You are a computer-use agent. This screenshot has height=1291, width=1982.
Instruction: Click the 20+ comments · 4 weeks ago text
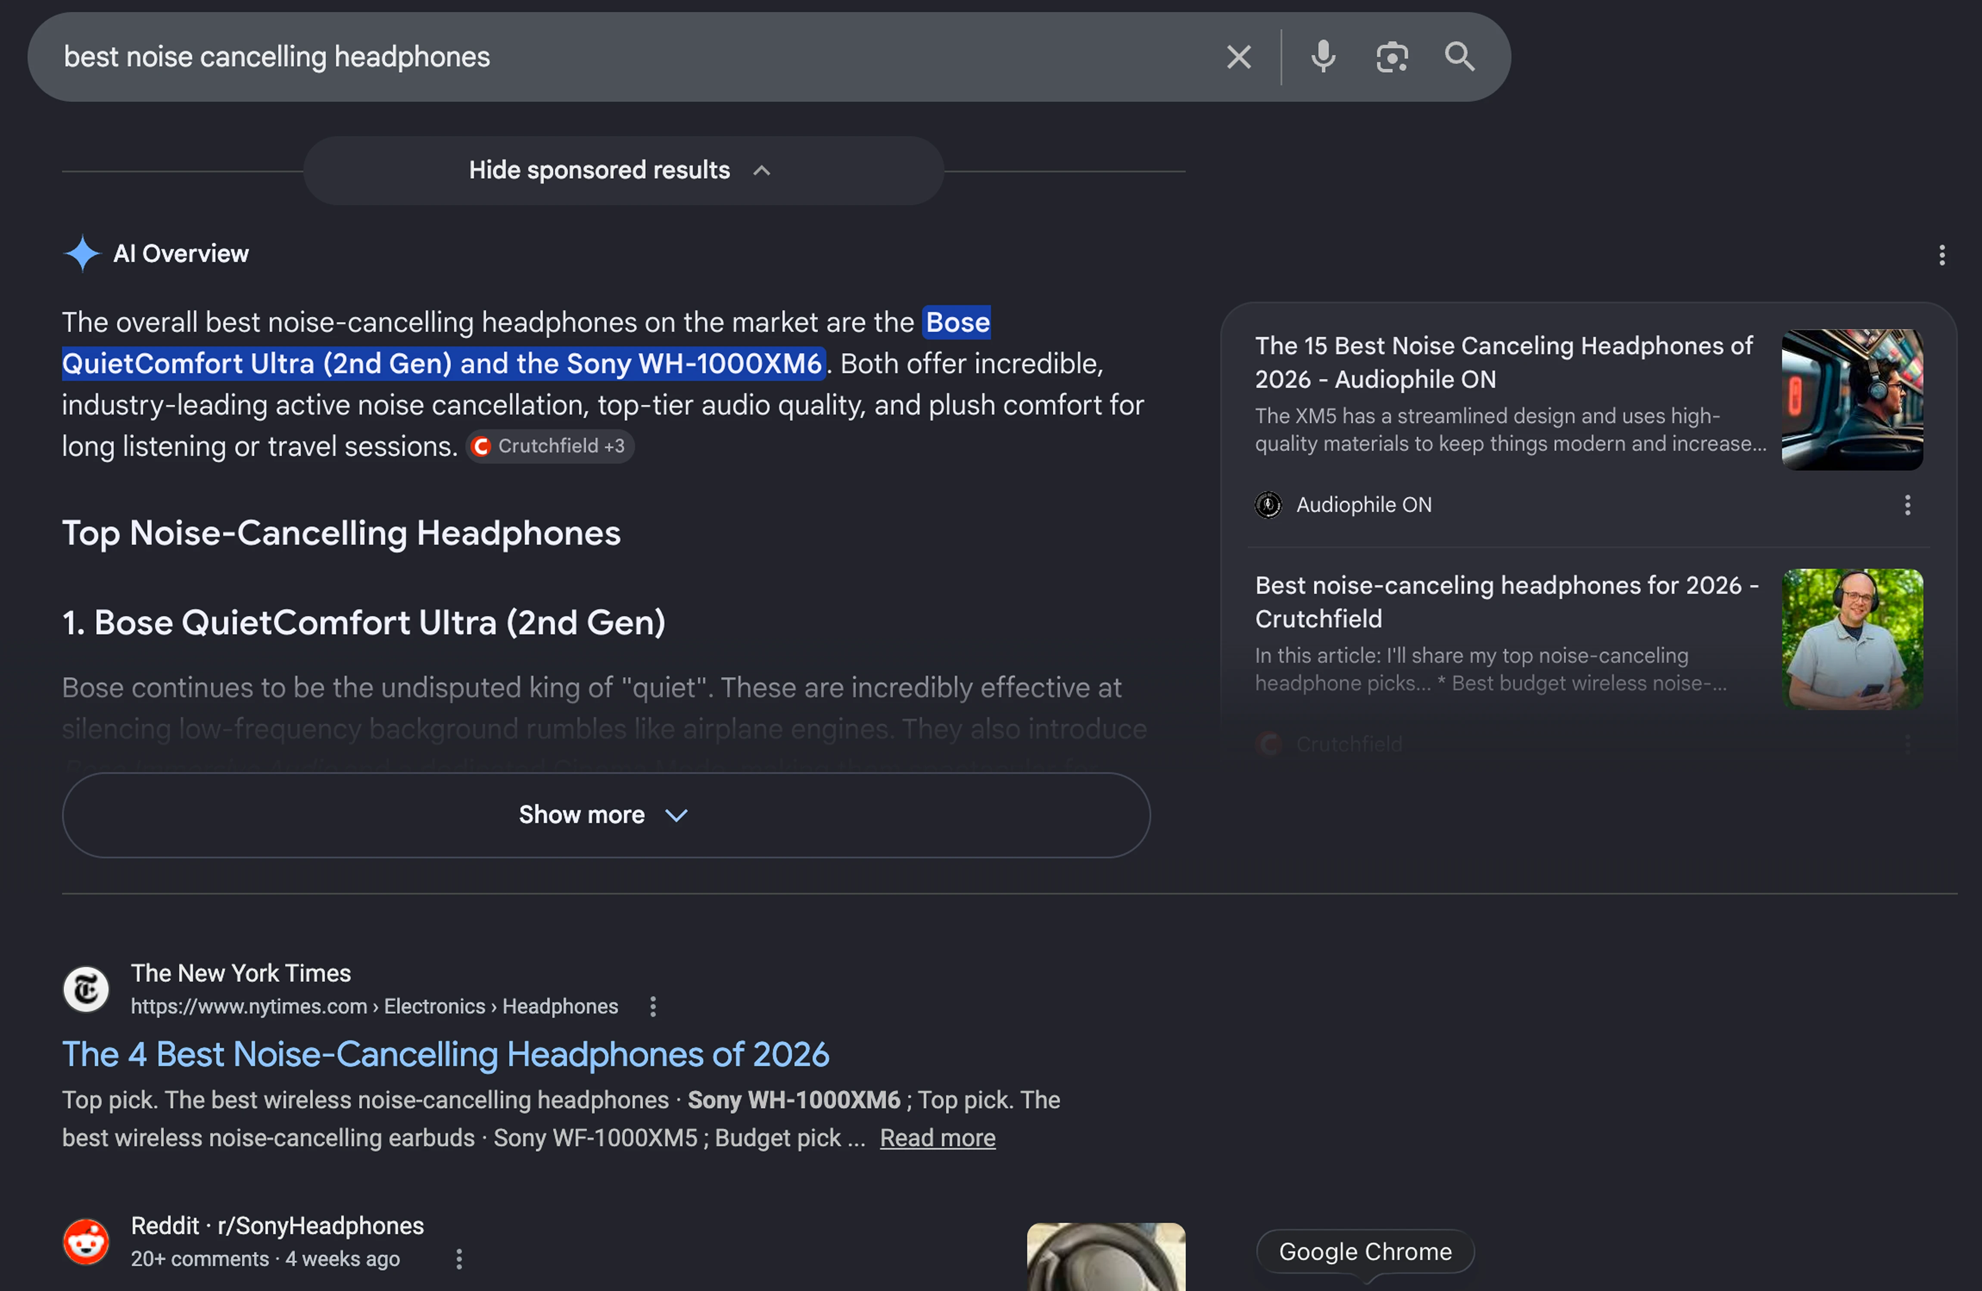click(265, 1259)
